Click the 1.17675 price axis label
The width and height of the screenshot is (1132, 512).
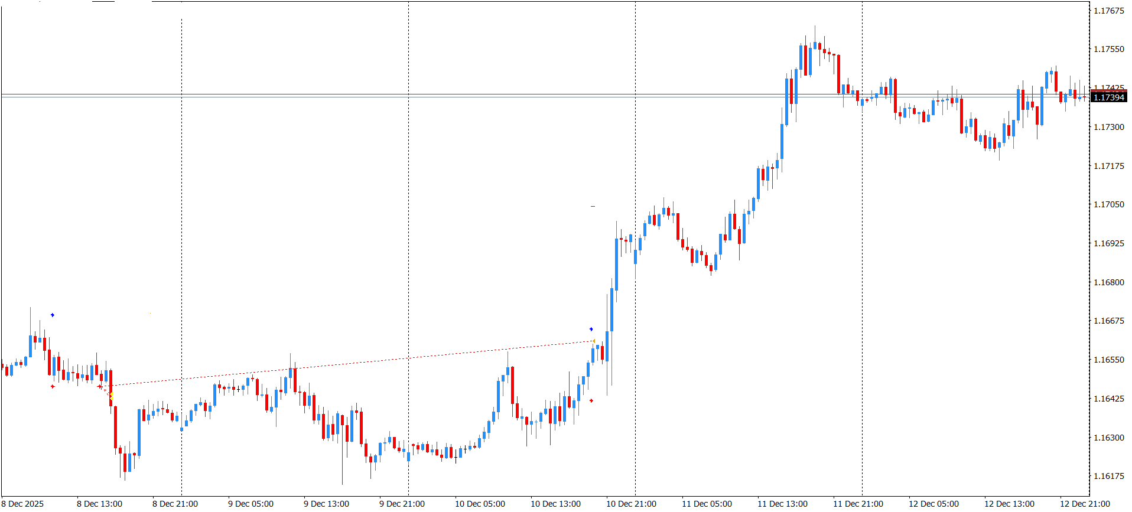click(1109, 11)
